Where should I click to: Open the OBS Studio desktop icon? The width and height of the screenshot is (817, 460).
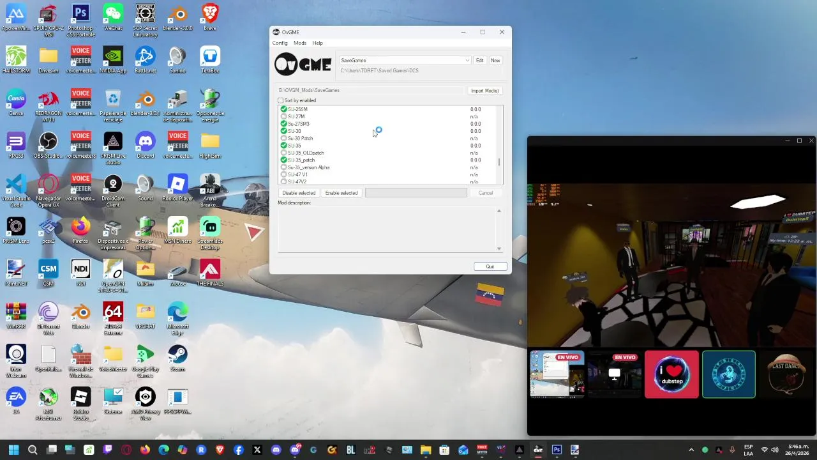[x=48, y=146]
